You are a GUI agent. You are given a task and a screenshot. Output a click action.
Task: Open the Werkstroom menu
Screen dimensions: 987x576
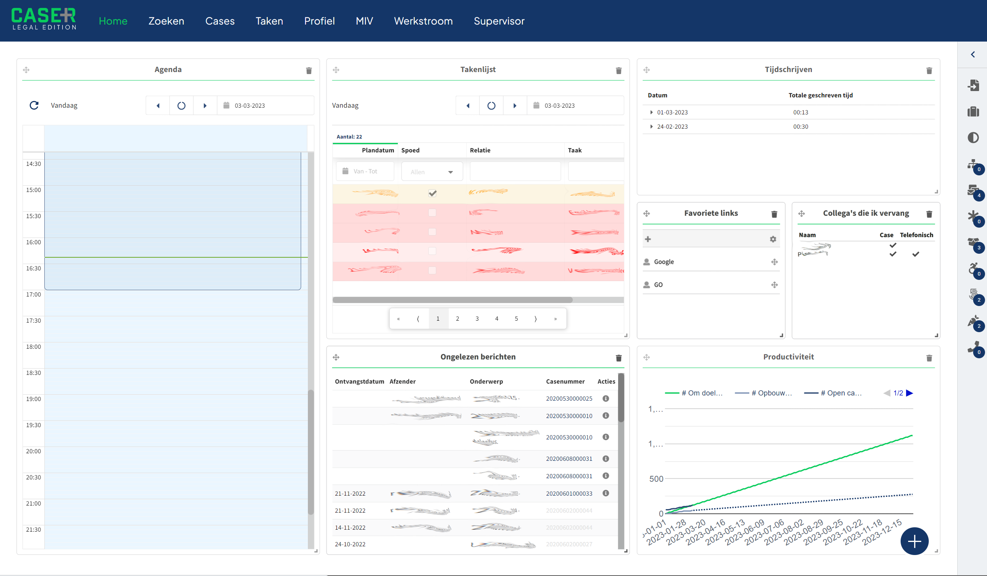423,21
